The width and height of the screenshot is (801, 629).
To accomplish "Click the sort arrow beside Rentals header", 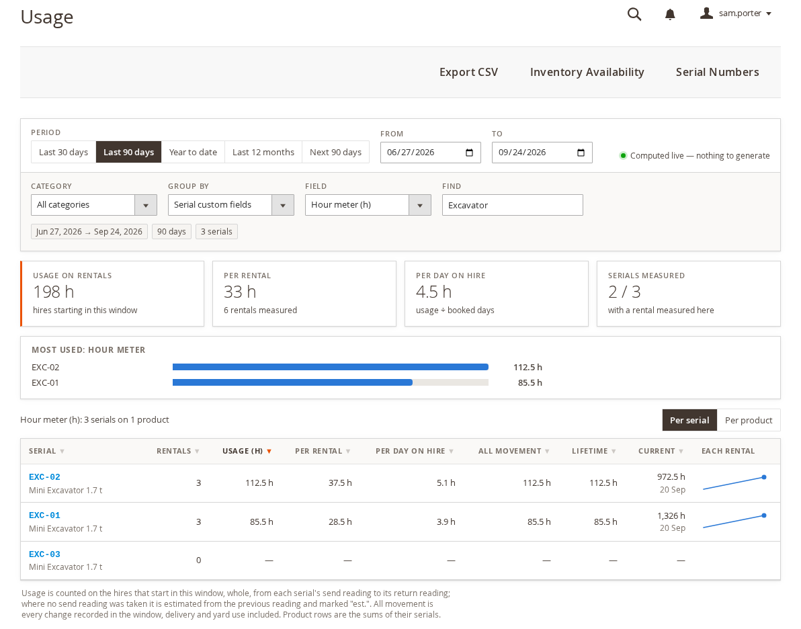I will pos(197,451).
